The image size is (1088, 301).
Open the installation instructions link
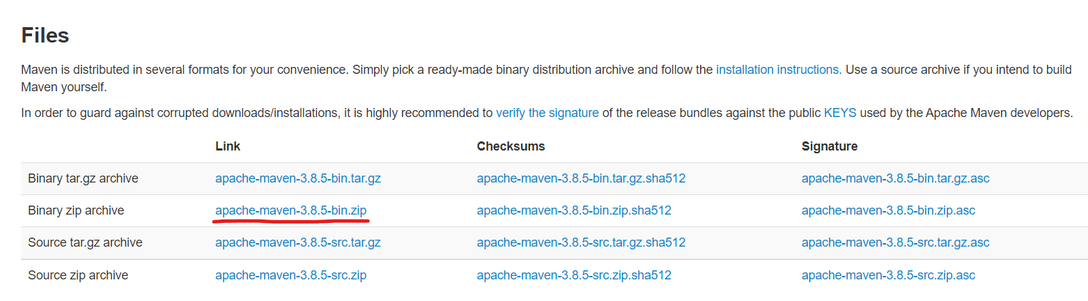tap(777, 70)
